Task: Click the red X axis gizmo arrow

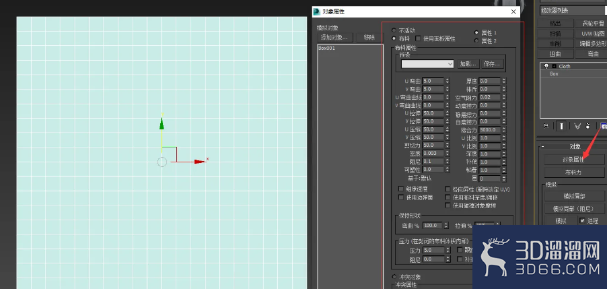Action: (200, 162)
